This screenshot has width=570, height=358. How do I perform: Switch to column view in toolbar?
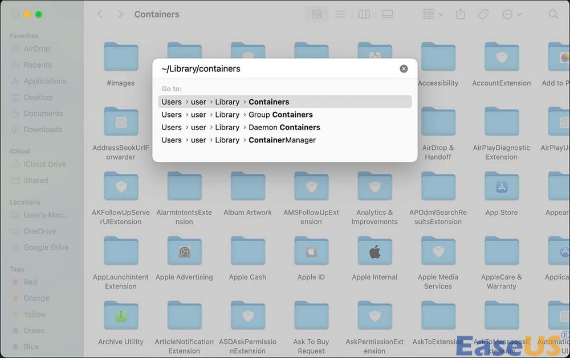coord(364,14)
